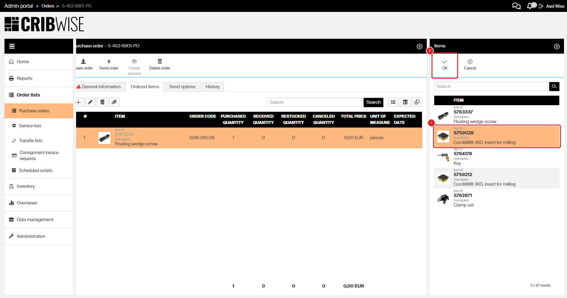Click the trash icon above ordered items table
Image resolution: width=567 pixels, height=298 pixels.
102,102
